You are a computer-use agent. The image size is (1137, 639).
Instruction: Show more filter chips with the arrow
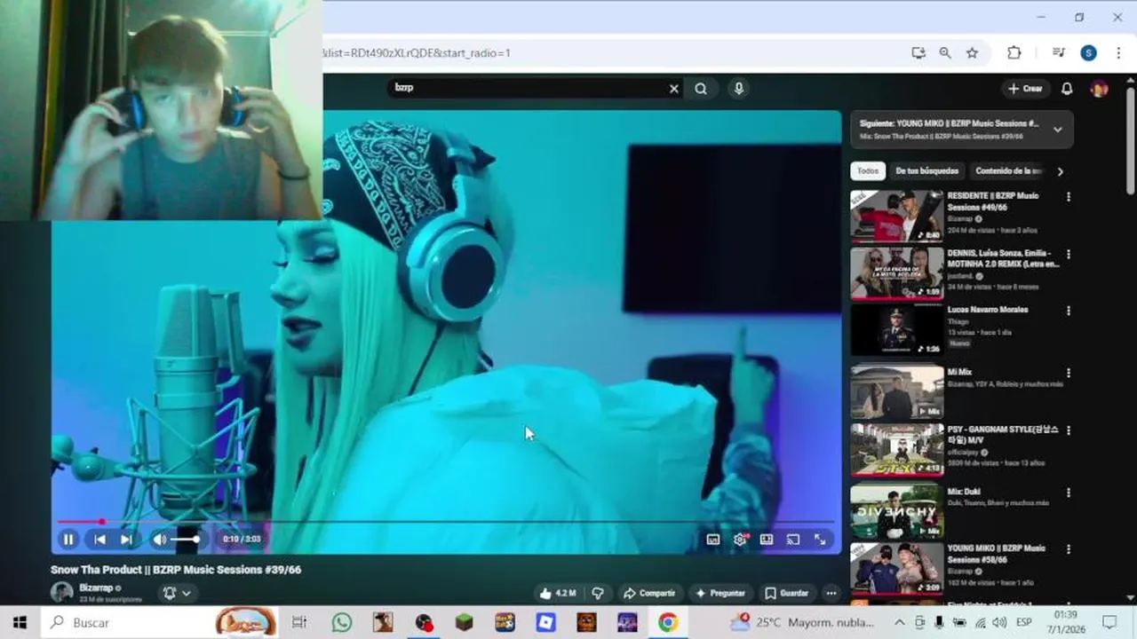pos(1060,171)
